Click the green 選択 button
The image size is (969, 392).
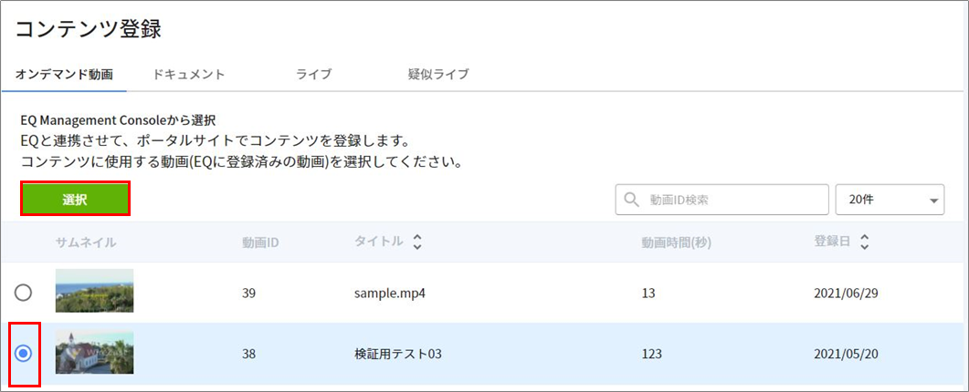tap(76, 199)
